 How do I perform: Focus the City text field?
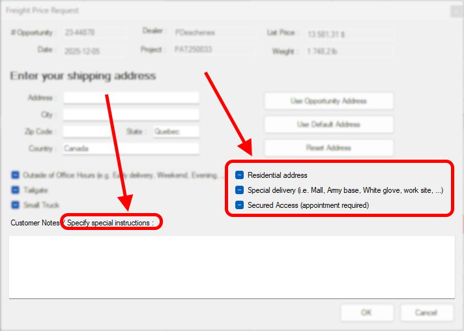tap(130, 115)
